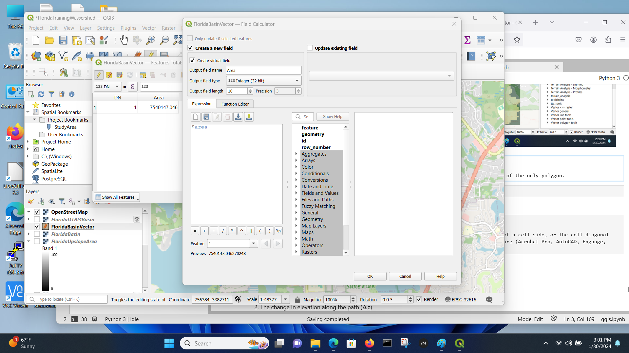The image size is (629, 353).
Task: Expand Project Home in Browser tree
Action: pos(28,142)
